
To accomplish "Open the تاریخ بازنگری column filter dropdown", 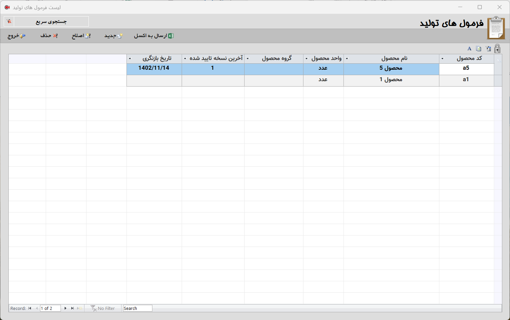I will tap(130, 58).
